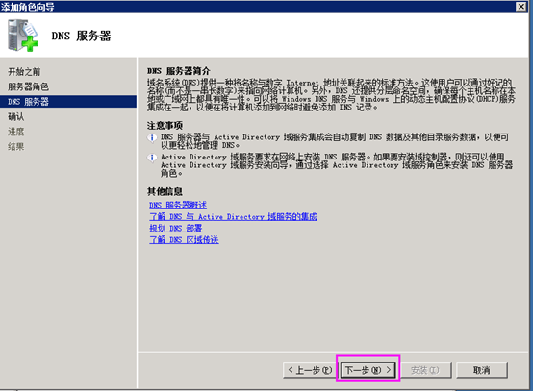This screenshot has width=533, height=391.
Task: Close the 添加角色向导 window
Action: pyautogui.click(x=521, y=6)
